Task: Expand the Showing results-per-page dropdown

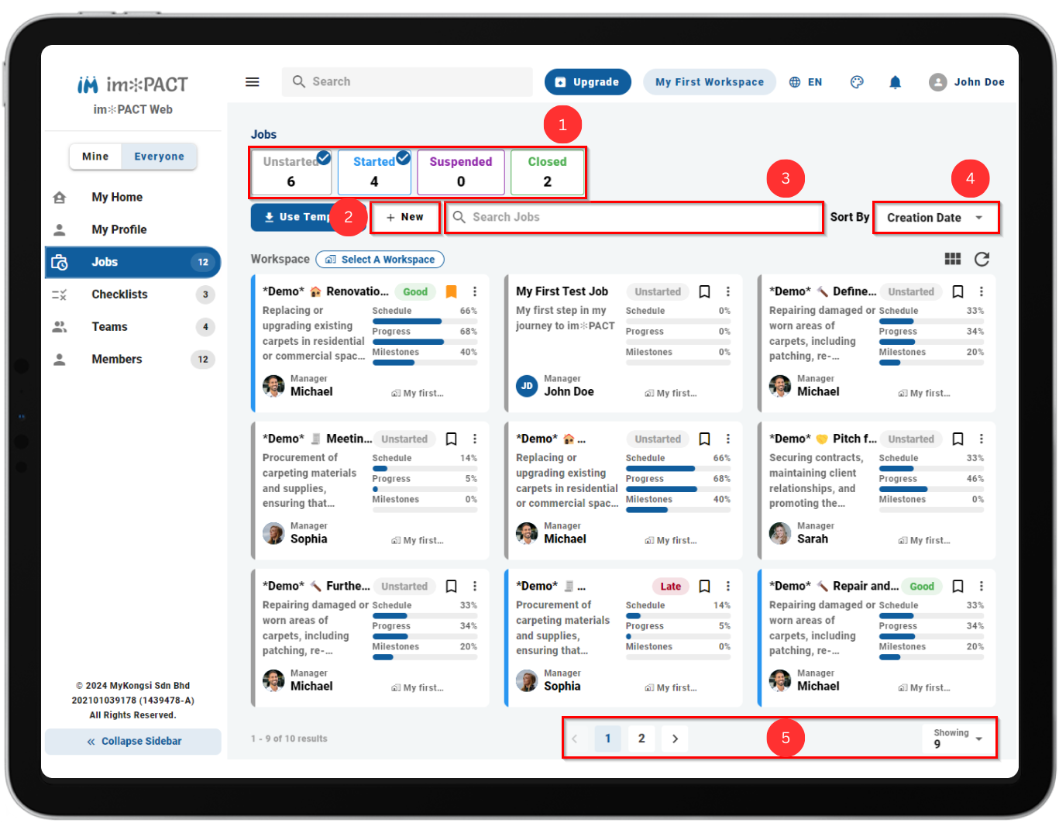Action: click(x=958, y=738)
